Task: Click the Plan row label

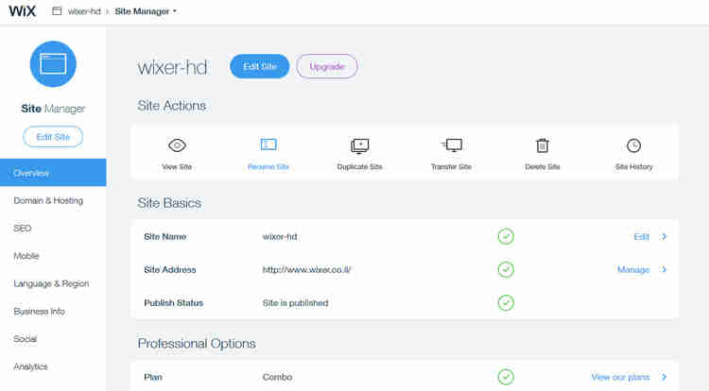Action: coord(153,377)
